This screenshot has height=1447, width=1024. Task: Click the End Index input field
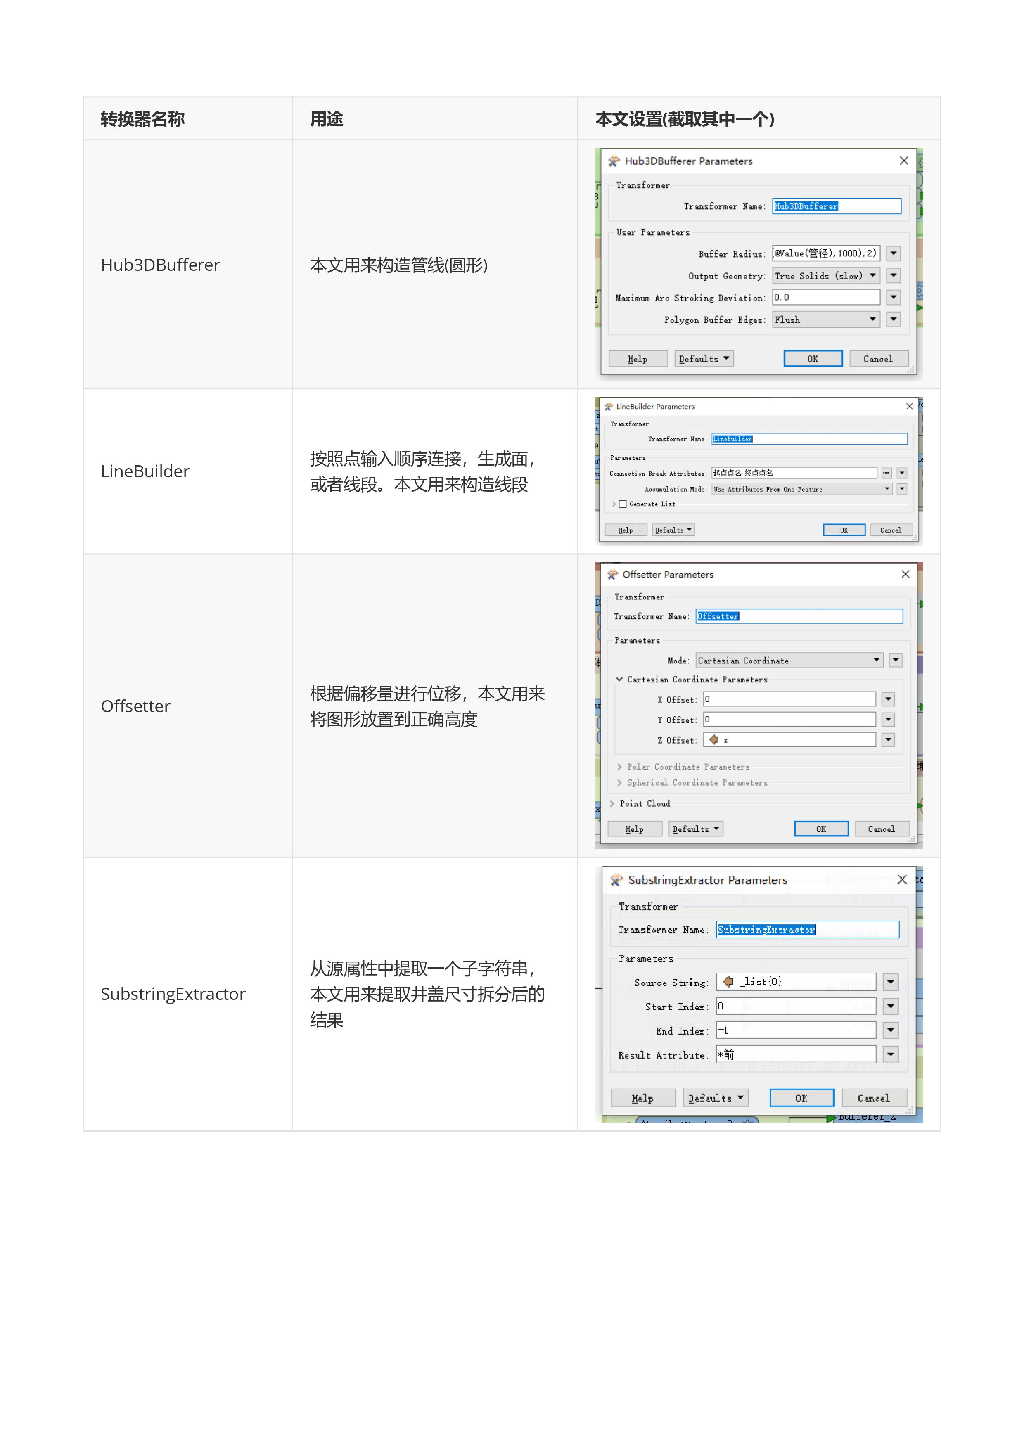pos(796,1031)
